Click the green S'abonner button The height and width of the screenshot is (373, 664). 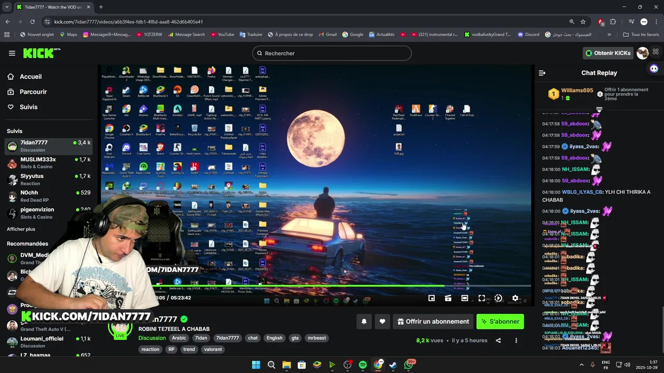[500, 322]
